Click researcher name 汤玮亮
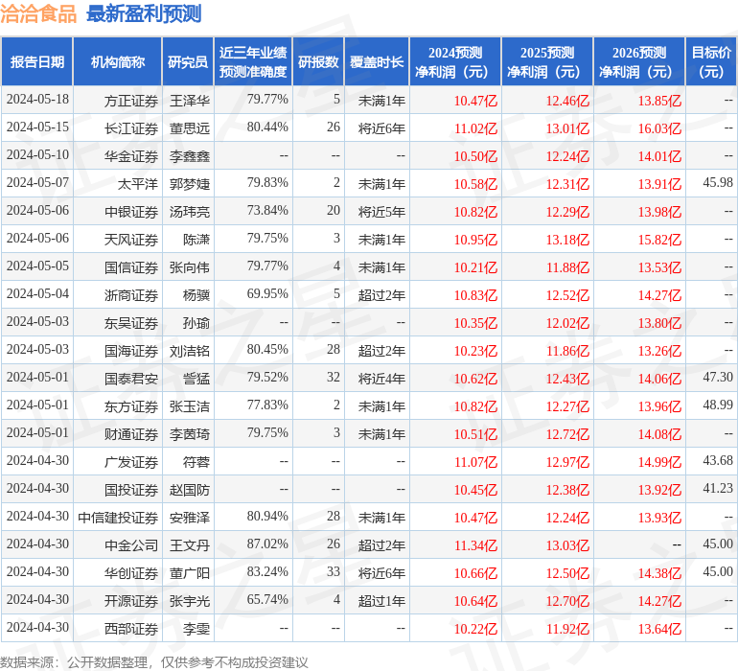 point(190,212)
